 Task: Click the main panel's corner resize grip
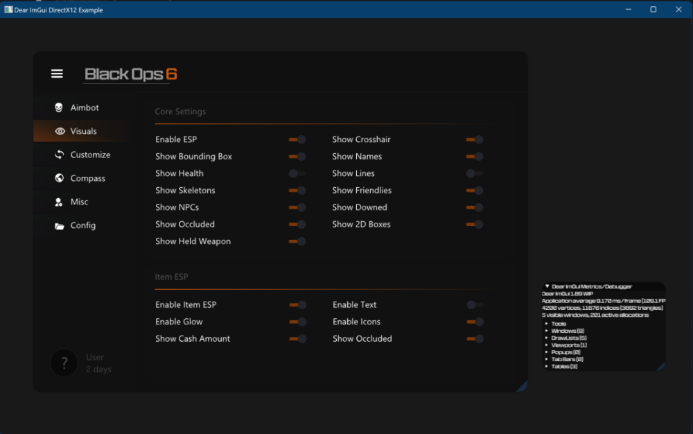[523, 387]
